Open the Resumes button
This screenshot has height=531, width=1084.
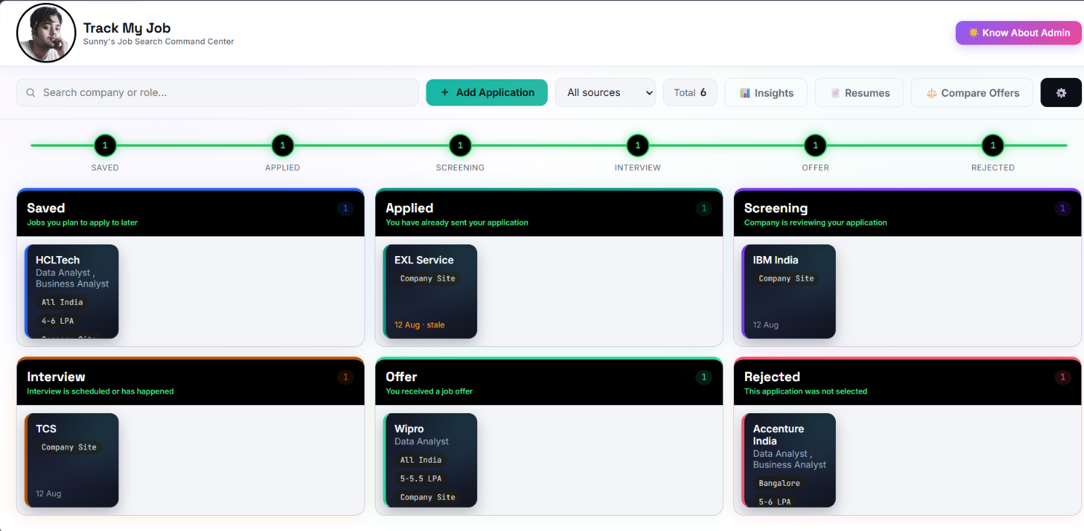[x=859, y=92]
